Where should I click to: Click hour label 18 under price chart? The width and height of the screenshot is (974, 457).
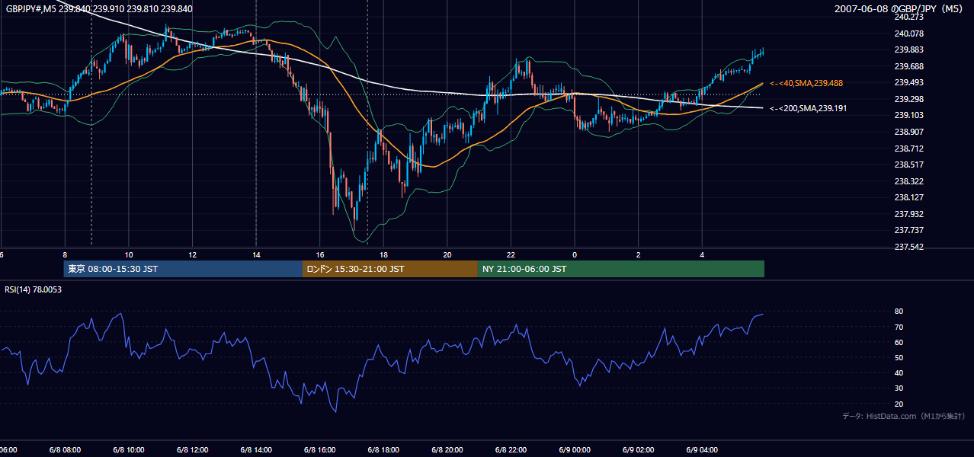pos(383,255)
